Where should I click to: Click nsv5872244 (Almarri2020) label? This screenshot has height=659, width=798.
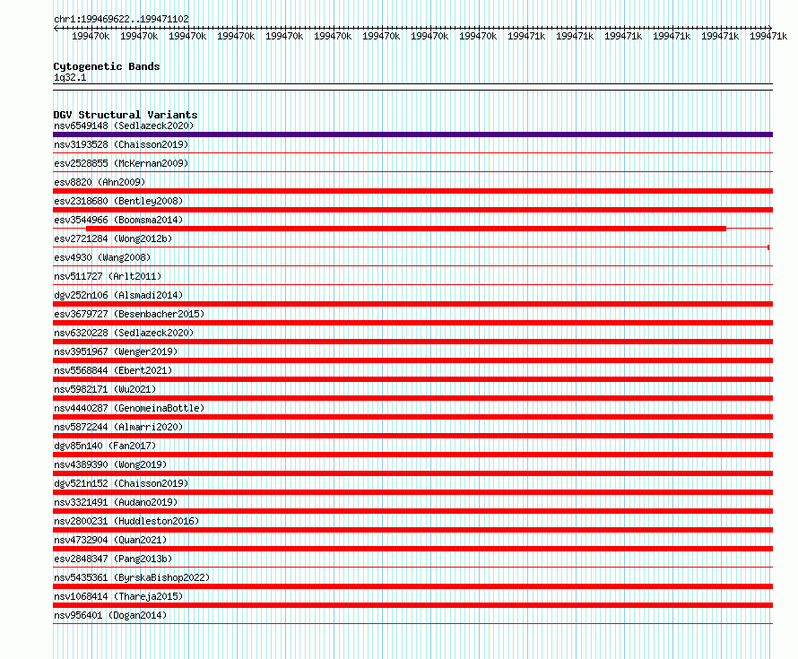118,427
